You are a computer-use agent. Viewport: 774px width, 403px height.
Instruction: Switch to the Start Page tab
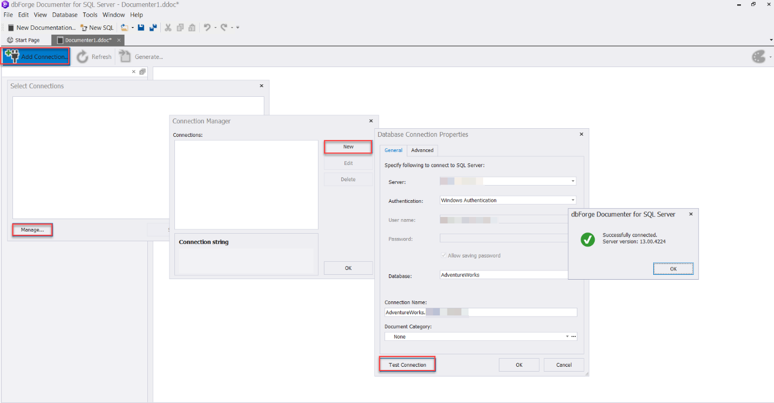pos(23,40)
